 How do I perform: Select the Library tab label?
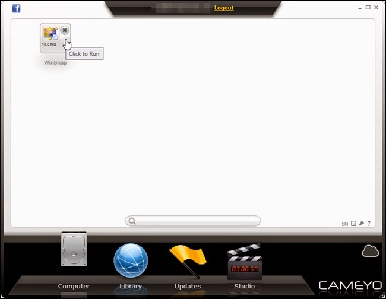131,287
